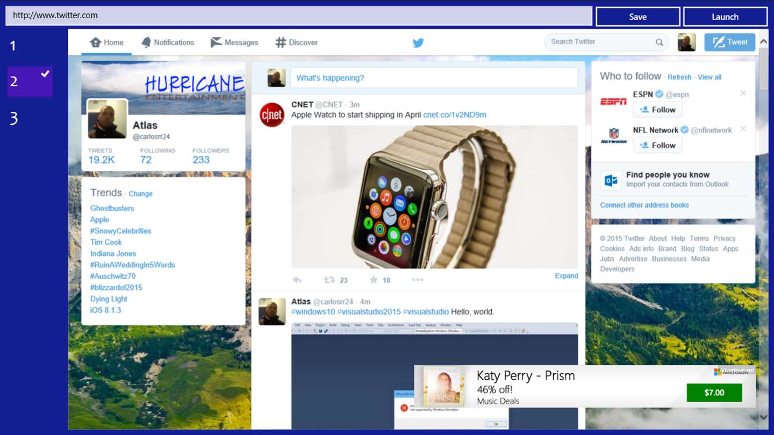Follow ESPN
The width and height of the screenshot is (774, 435).
(x=657, y=110)
